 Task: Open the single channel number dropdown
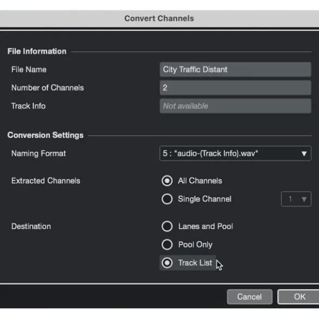click(x=296, y=199)
